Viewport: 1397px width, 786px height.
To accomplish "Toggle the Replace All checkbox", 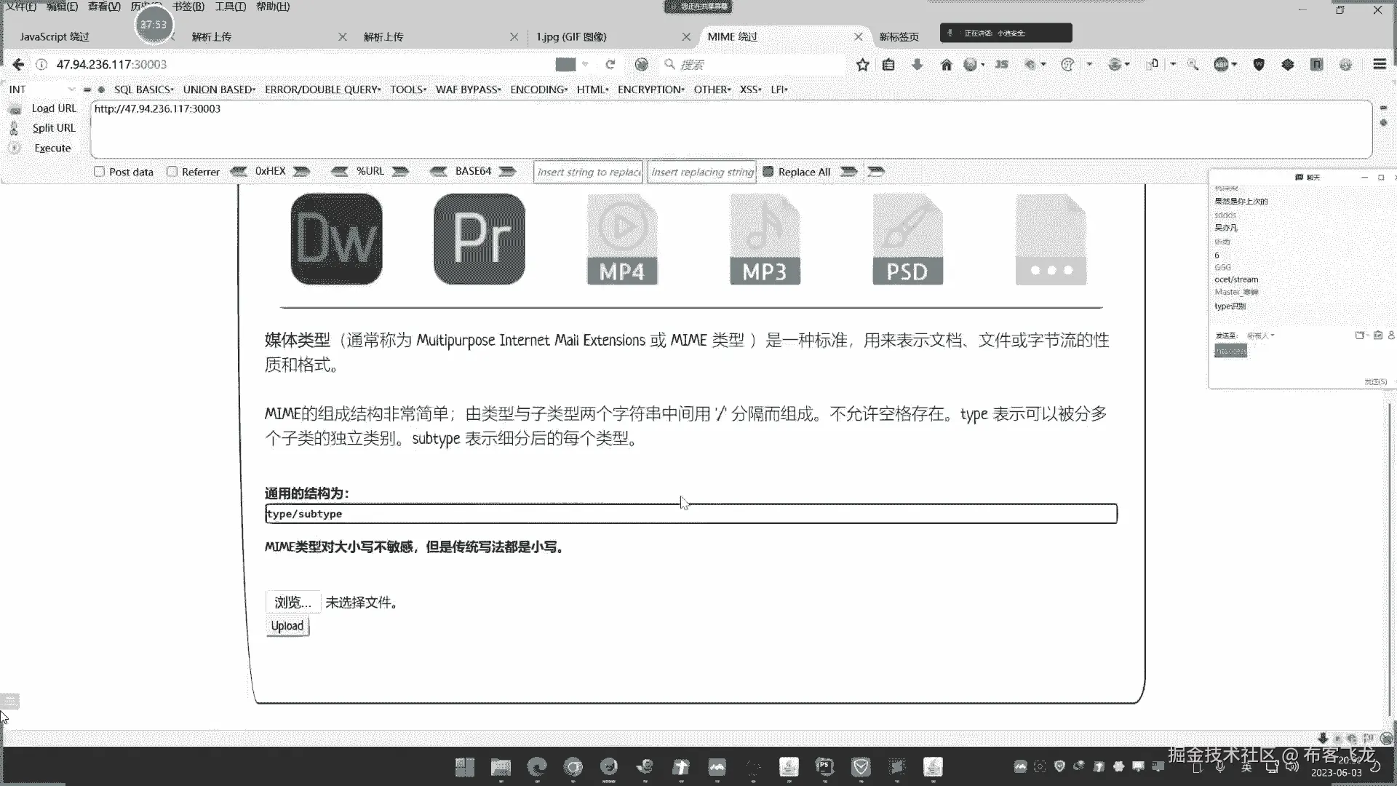I will 768,172.
